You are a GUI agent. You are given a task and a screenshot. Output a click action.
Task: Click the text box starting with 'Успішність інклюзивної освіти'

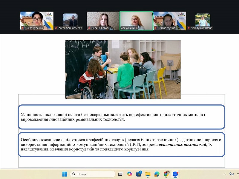click(121, 117)
